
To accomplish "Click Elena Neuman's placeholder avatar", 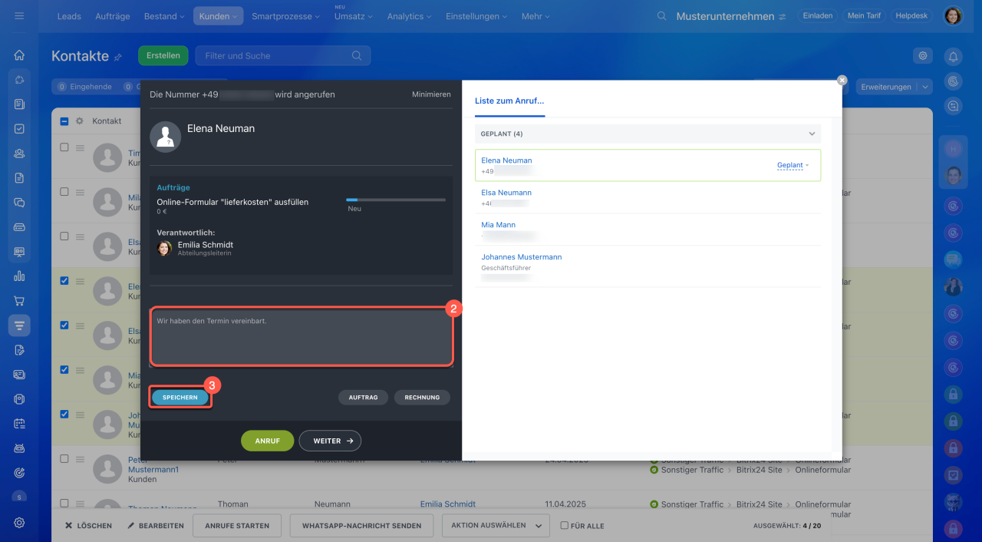I will click(165, 137).
